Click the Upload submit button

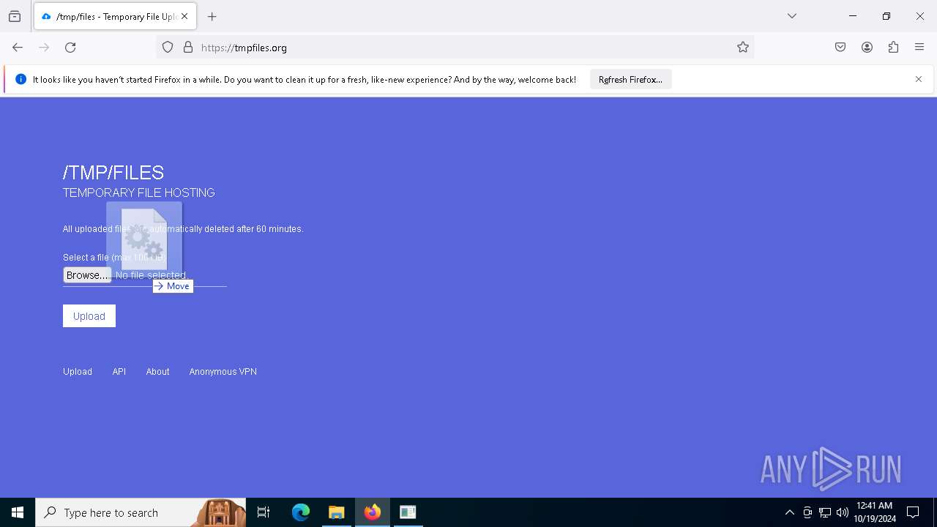click(x=89, y=316)
